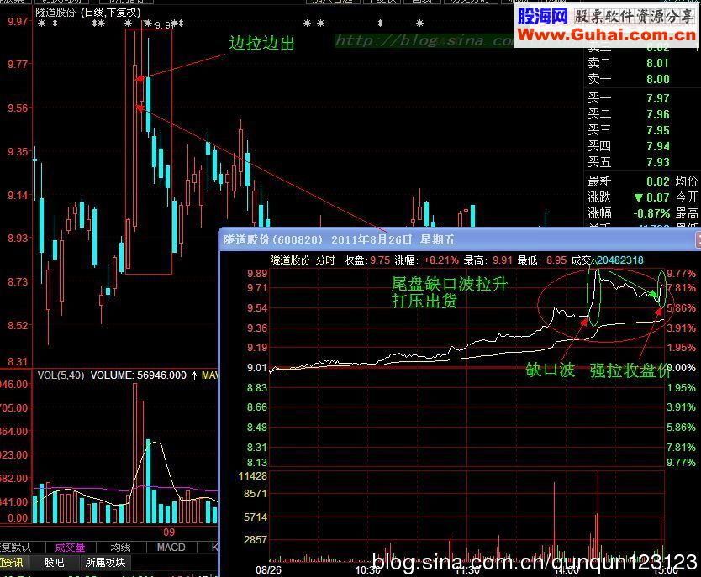Select the 资讯 tab at the bottom
The height and width of the screenshot is (577, 701).
pyautogui.click(x=11, y=562)
